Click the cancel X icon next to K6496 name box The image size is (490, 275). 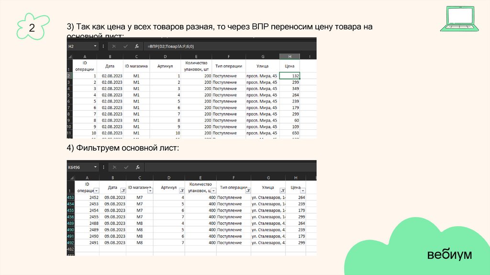click(115, 167)
